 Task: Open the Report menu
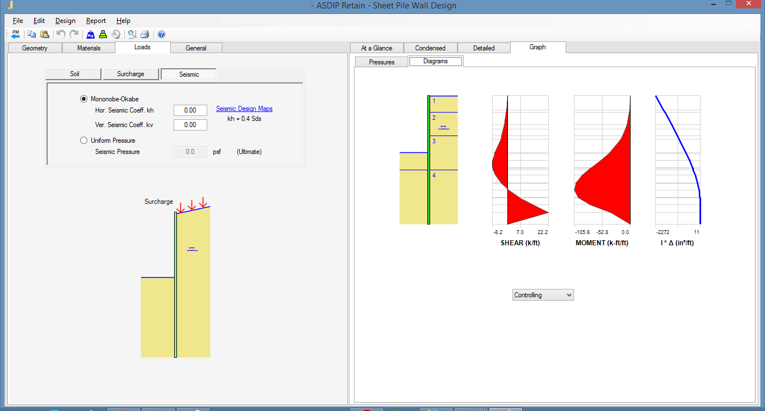96,21
